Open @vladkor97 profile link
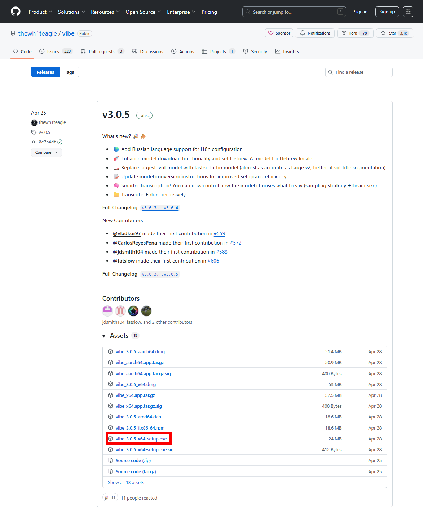The image size is (423, 515). pyautogui.click(x=127, y=233)
